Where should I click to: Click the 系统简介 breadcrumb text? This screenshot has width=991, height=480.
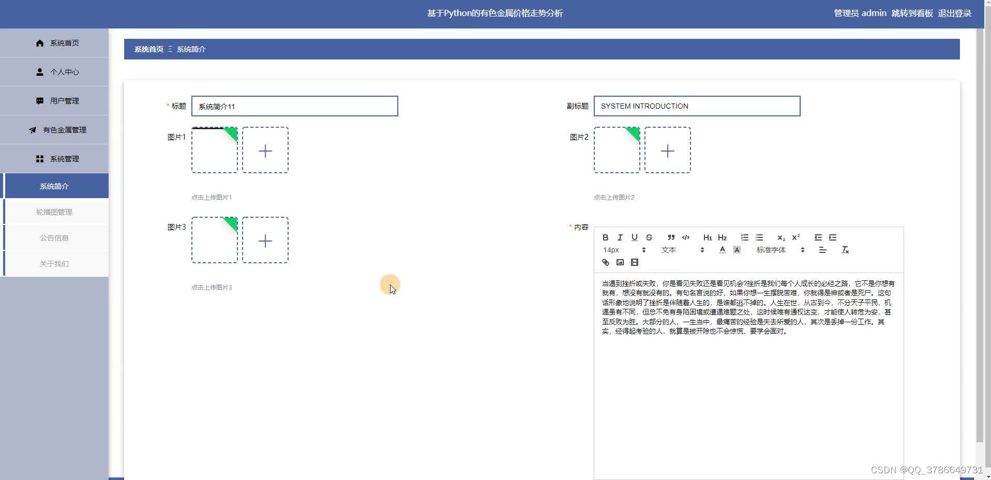[191, 49]
